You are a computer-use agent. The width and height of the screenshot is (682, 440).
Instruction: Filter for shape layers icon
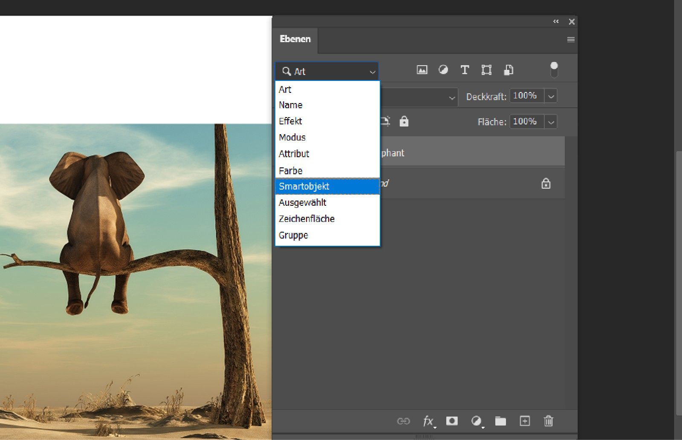(486, 70)
